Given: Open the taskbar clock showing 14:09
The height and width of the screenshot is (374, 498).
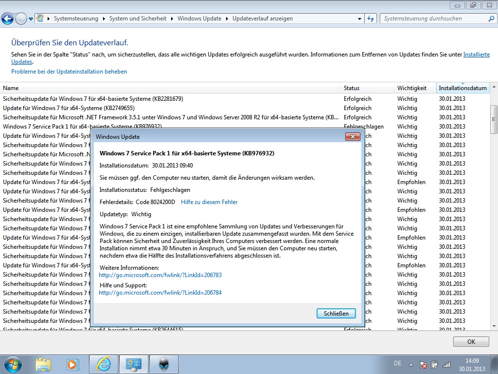Looking at the screenshot, I should (x=472, y=365).
